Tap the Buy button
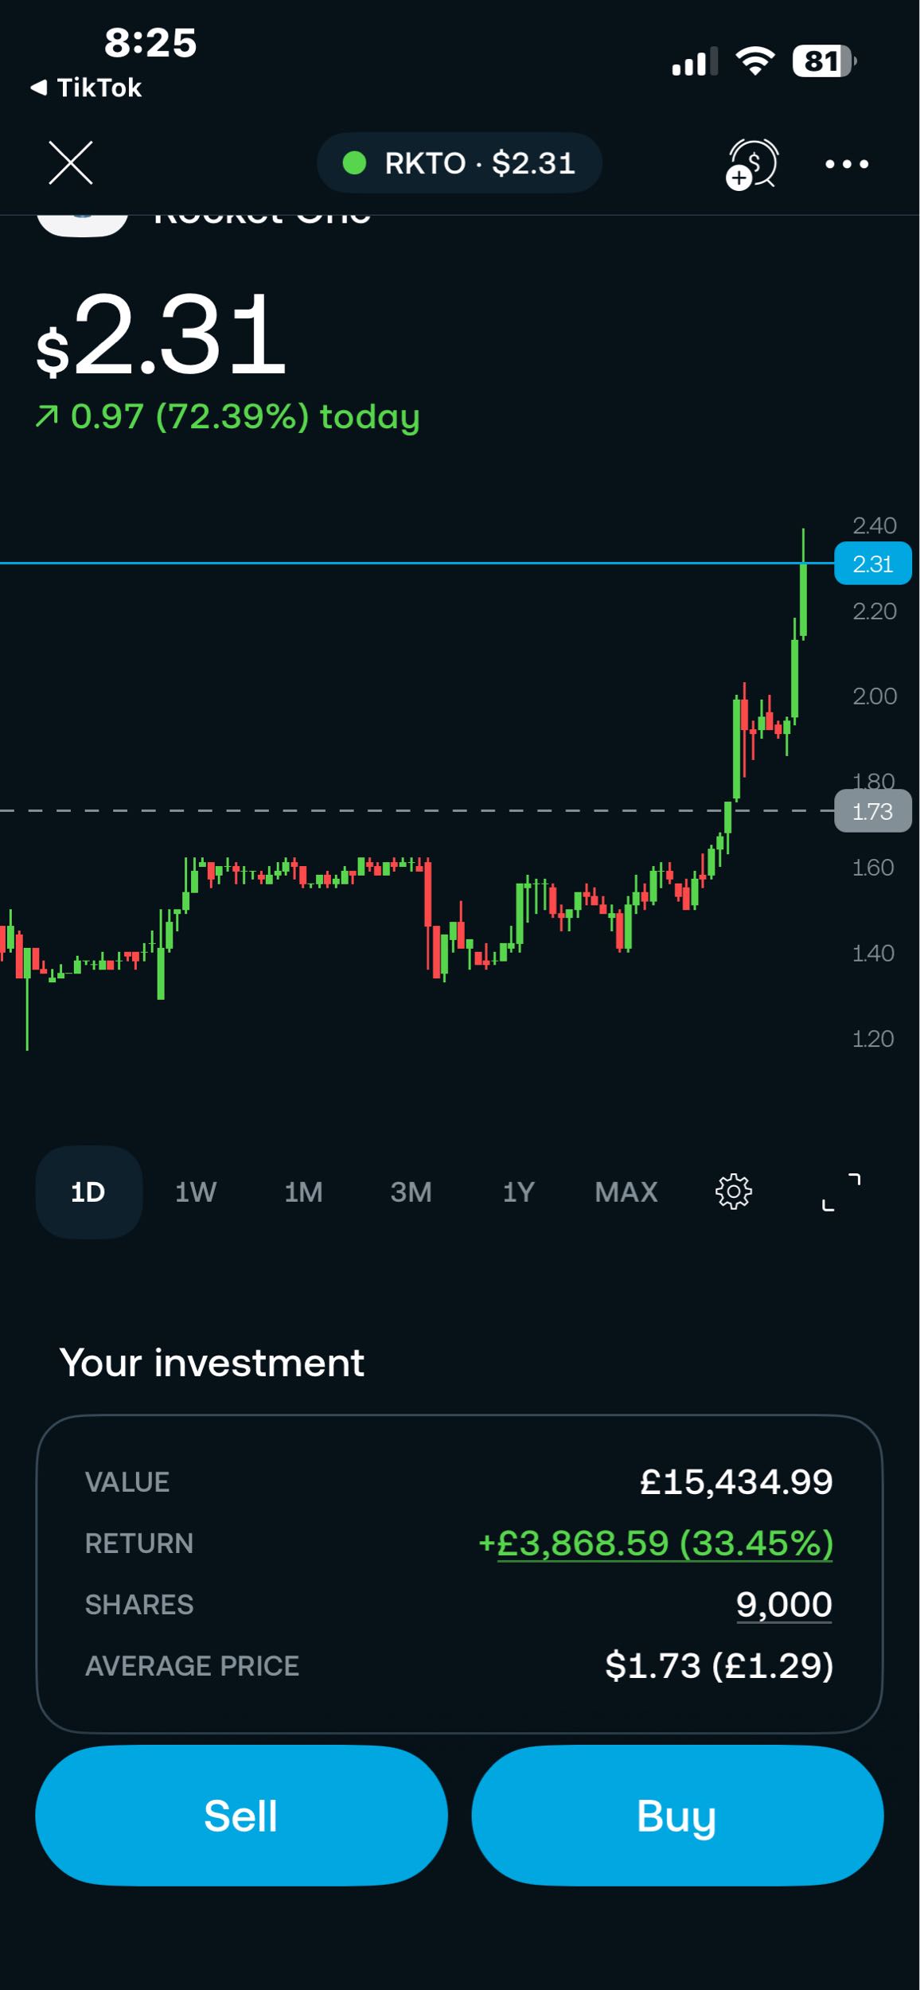The height and width of the screenshot is (1990, 920). pos(677,1815)
